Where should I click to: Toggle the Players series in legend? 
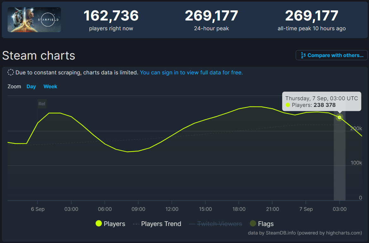click(x=110, y=224)
